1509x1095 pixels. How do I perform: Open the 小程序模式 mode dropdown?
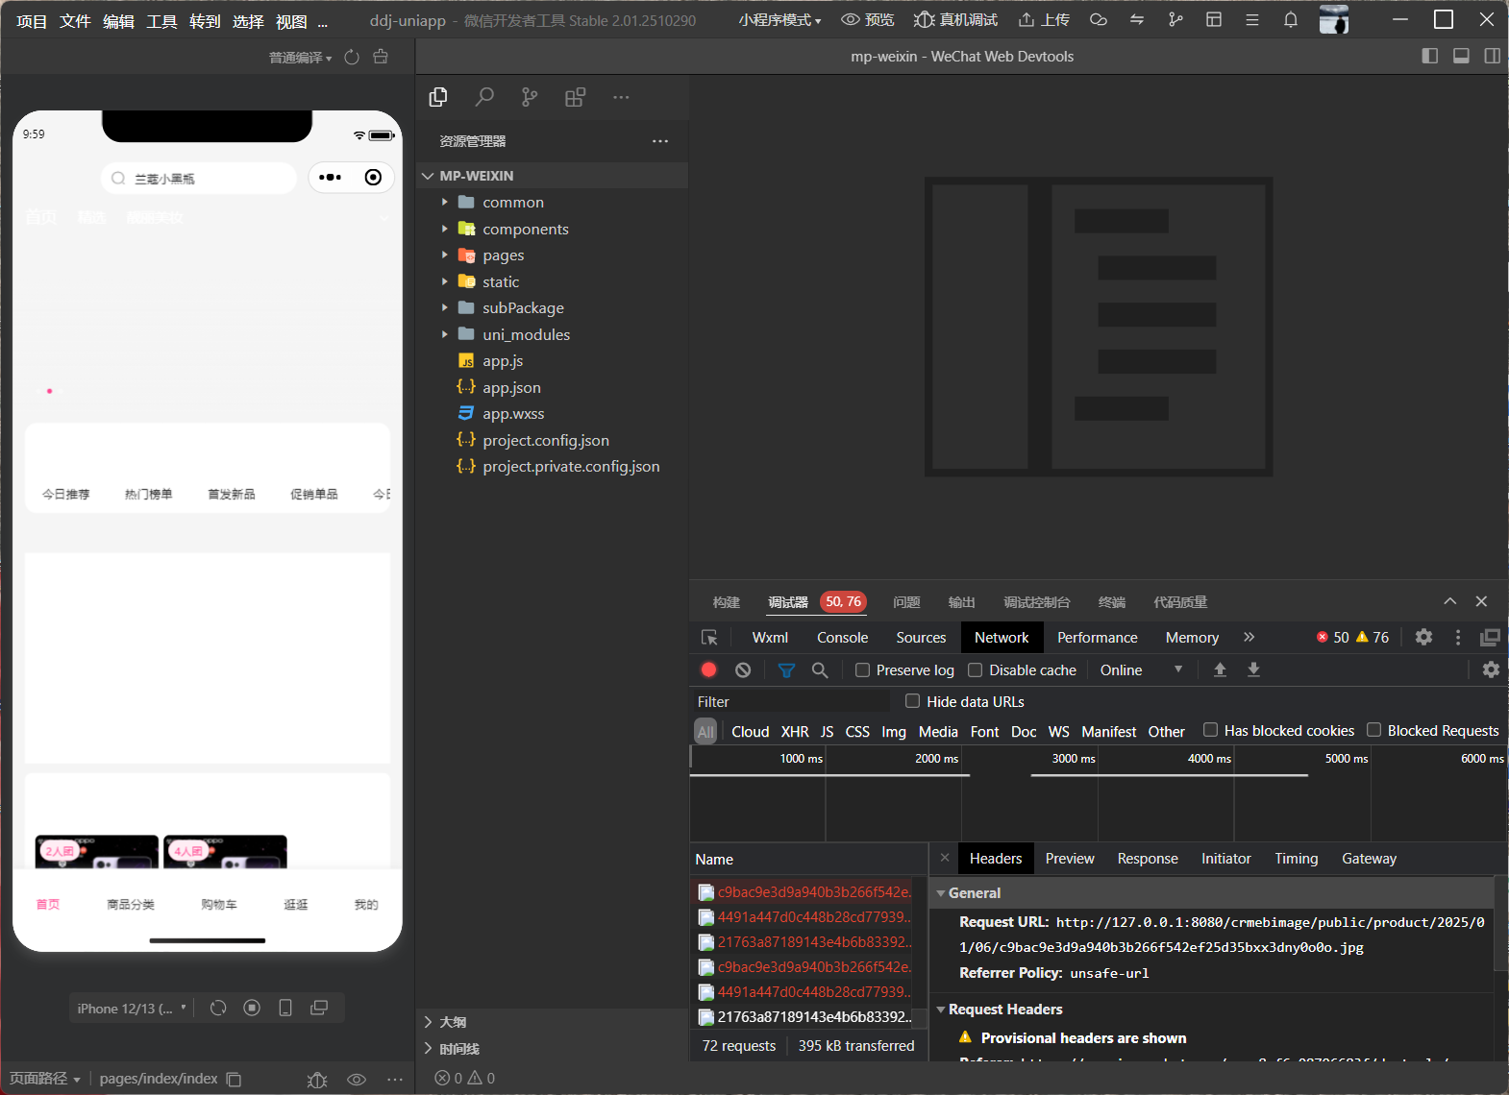point(779,19)
